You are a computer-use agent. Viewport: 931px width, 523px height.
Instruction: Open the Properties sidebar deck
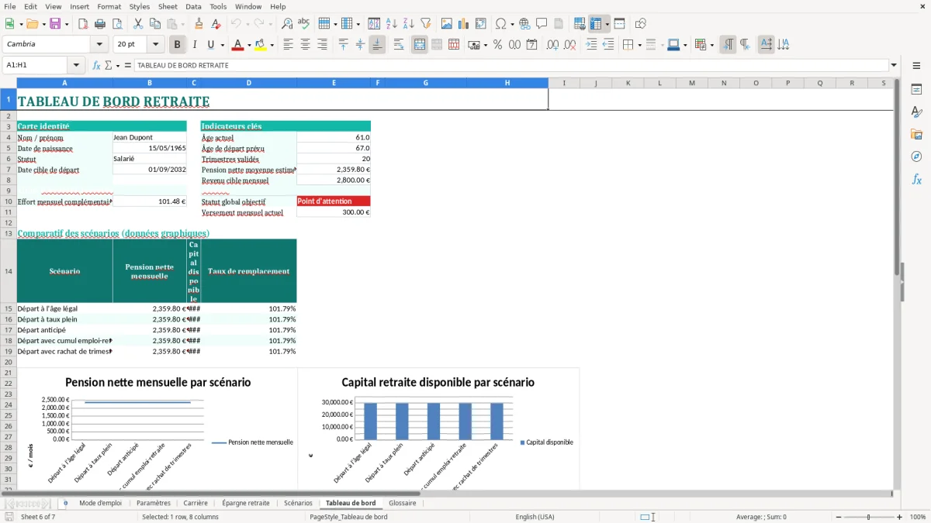pos(916,90)
